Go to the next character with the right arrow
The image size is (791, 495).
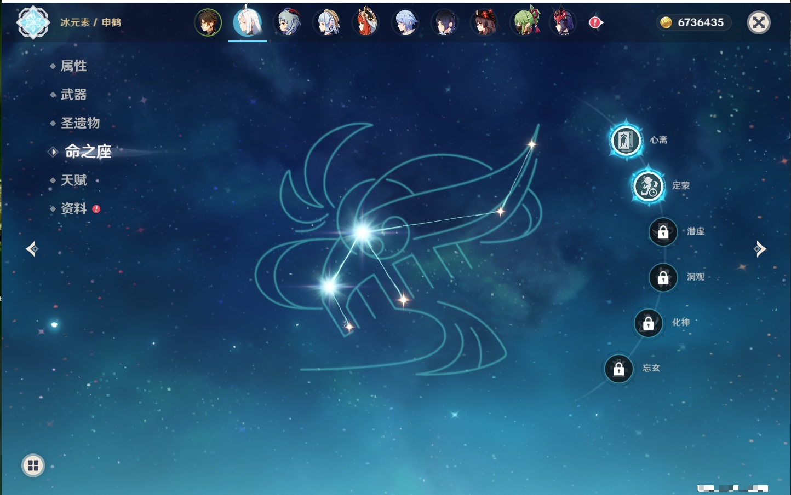760,249
